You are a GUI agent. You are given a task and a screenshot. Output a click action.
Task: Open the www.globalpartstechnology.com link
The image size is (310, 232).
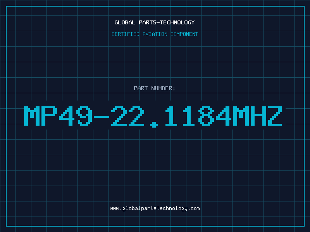coord(155,208)
